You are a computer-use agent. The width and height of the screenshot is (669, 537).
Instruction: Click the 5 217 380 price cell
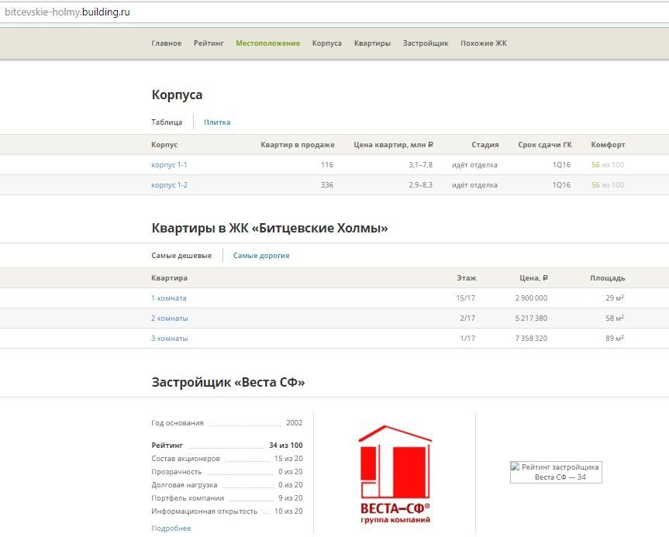pyautogui.click(x=531, y=318)
